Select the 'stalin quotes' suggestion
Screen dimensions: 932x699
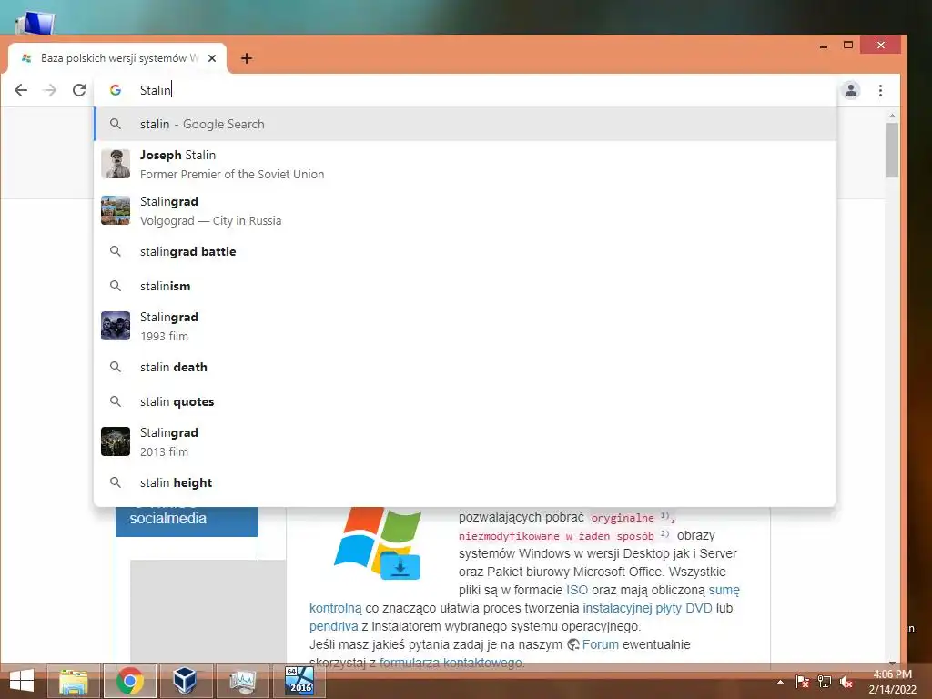coord(465,401)
